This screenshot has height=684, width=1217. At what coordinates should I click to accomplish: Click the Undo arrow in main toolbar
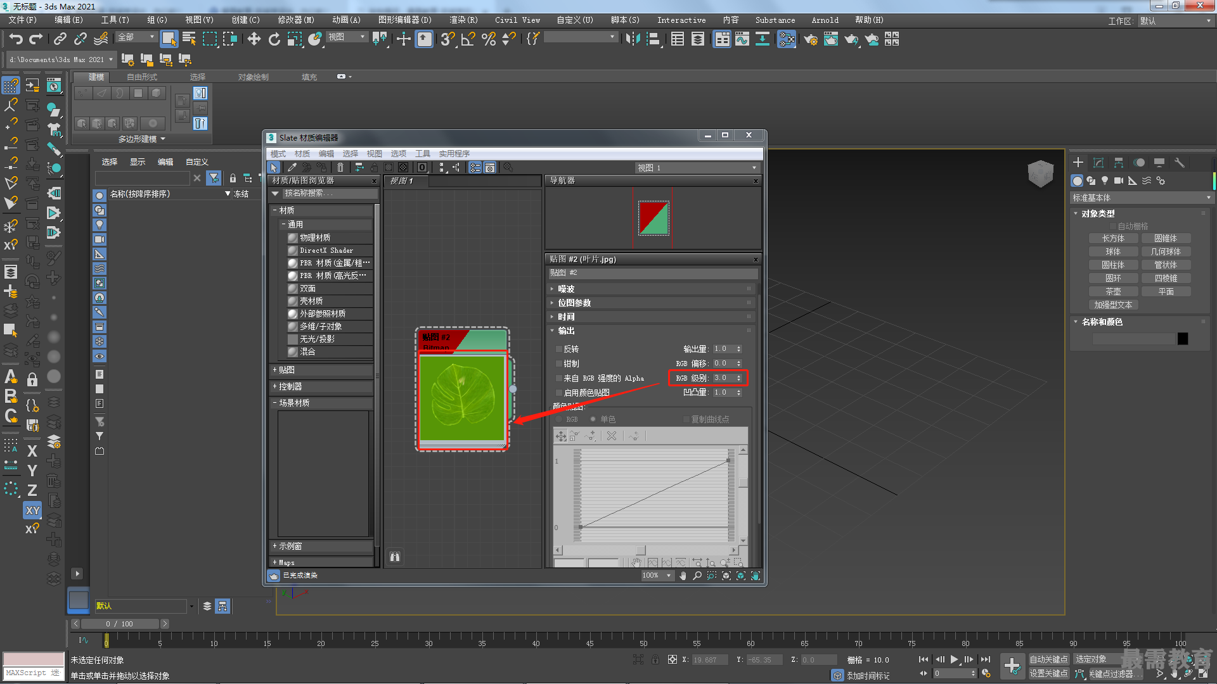pos(16,39)
